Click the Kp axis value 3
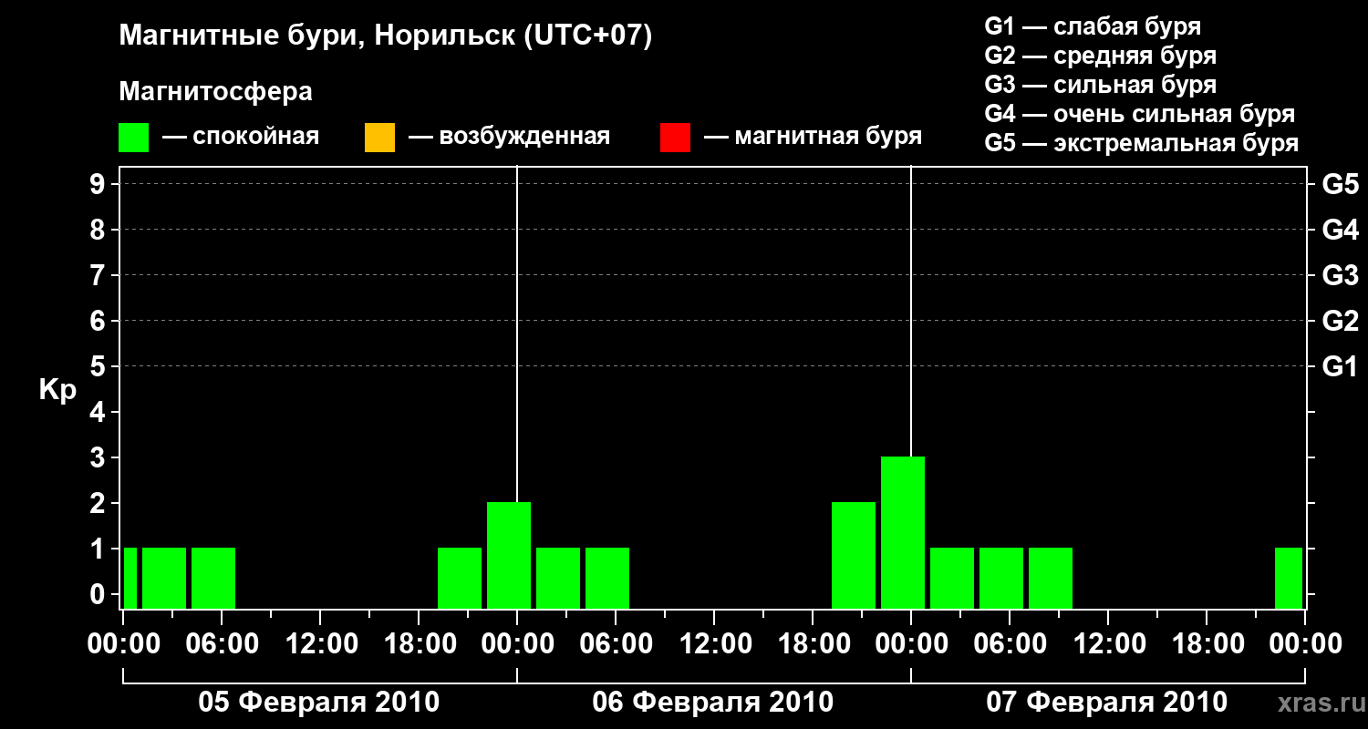The image size is (1368, 729). tap(99, 457)
